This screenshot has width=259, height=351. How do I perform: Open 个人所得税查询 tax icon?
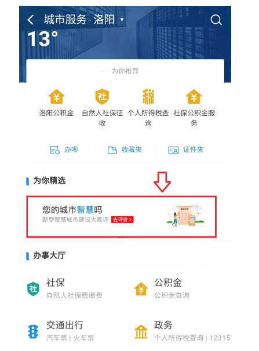coord(148,97)
